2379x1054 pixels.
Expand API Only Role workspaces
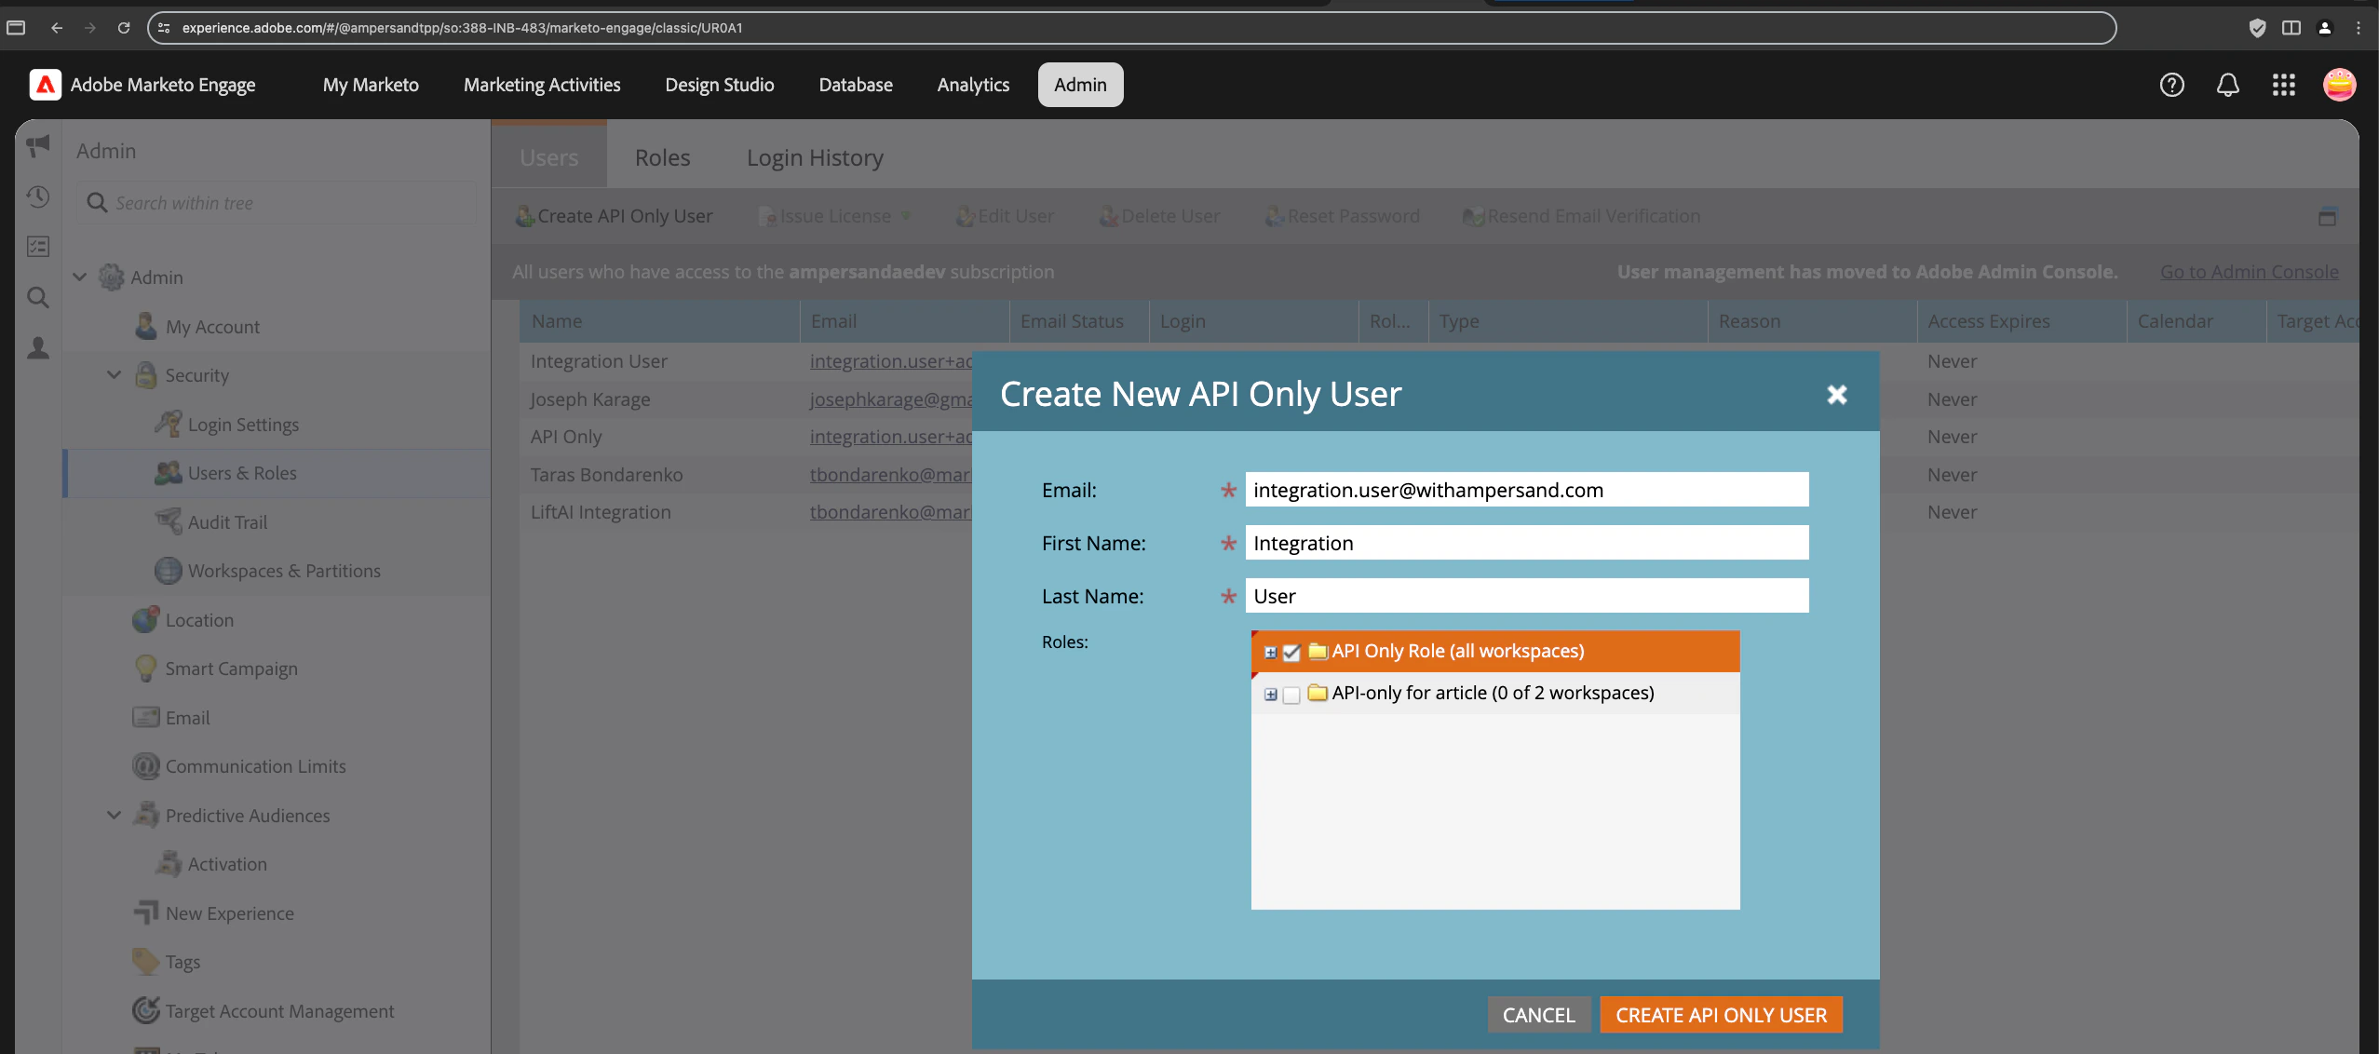click(x=1270, y=653)
